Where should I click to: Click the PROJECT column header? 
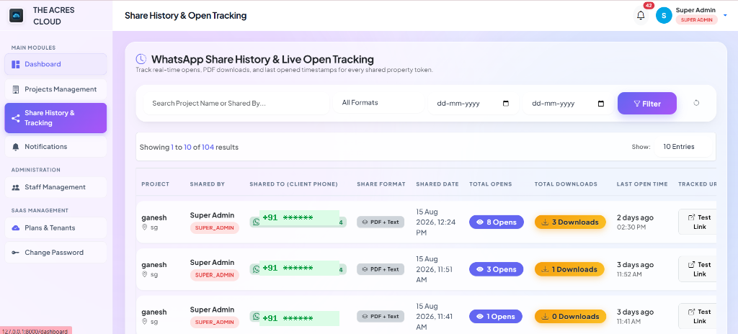(x=156, y=184)
